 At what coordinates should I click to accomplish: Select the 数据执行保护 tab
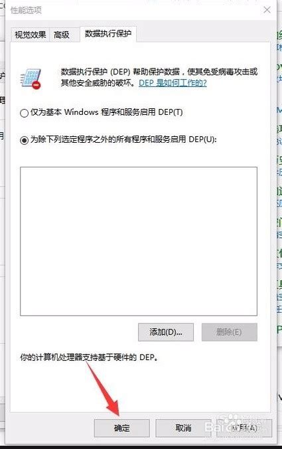click(x=108, y=34)
